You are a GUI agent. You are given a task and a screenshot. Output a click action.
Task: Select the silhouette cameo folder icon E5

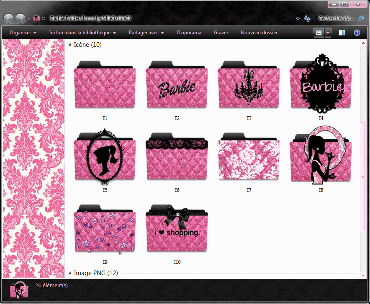[x=105, y=156]
